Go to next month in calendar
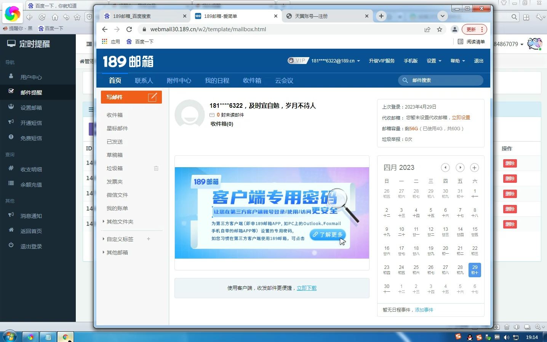This screenshot has width=547, height=342. 460,168
